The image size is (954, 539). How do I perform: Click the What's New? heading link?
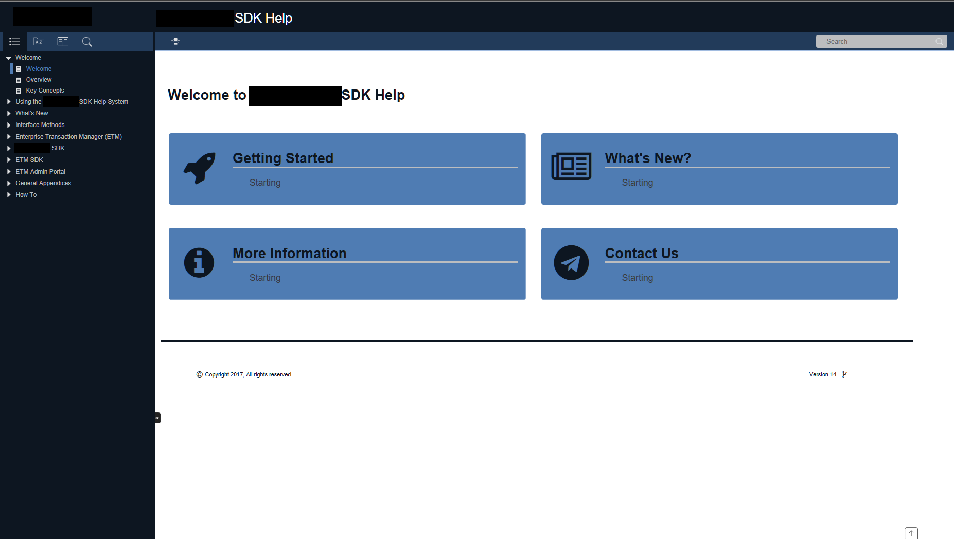pyautogui.click(x=648, y=158)
